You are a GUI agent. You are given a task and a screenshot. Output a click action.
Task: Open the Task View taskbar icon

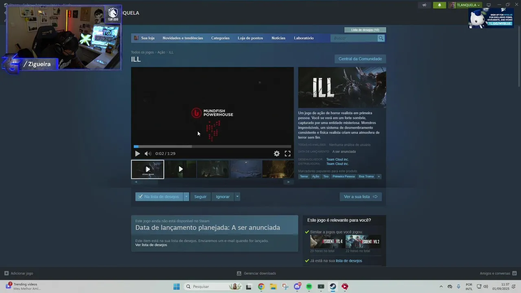coord(249,286)
